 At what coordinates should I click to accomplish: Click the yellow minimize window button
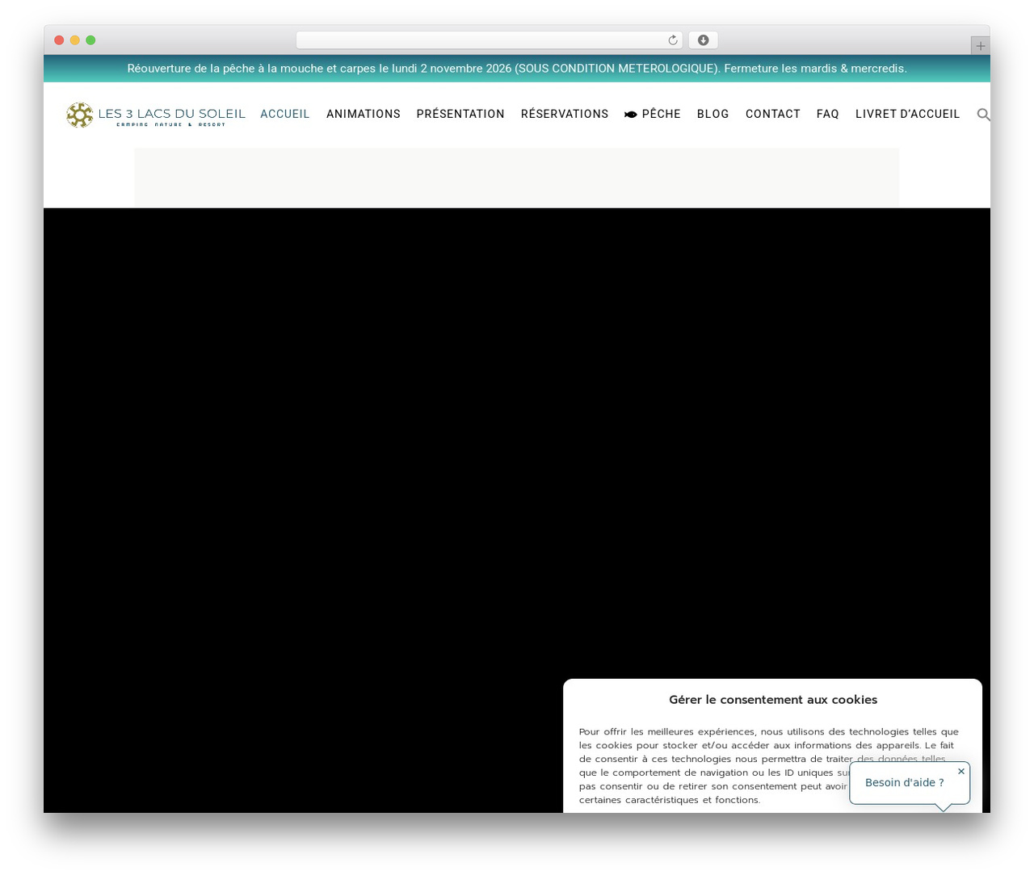click(74, 40)
